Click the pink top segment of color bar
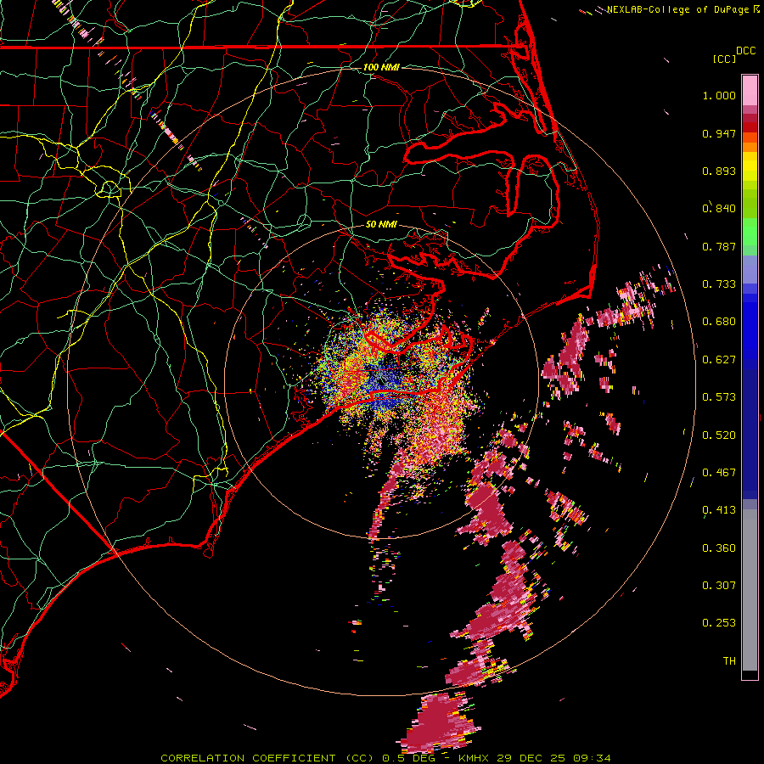Image resolution: width=764 pixels, height=764 pixels. [750, 90]
